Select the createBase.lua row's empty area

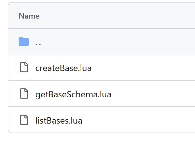tap(145, 68)
